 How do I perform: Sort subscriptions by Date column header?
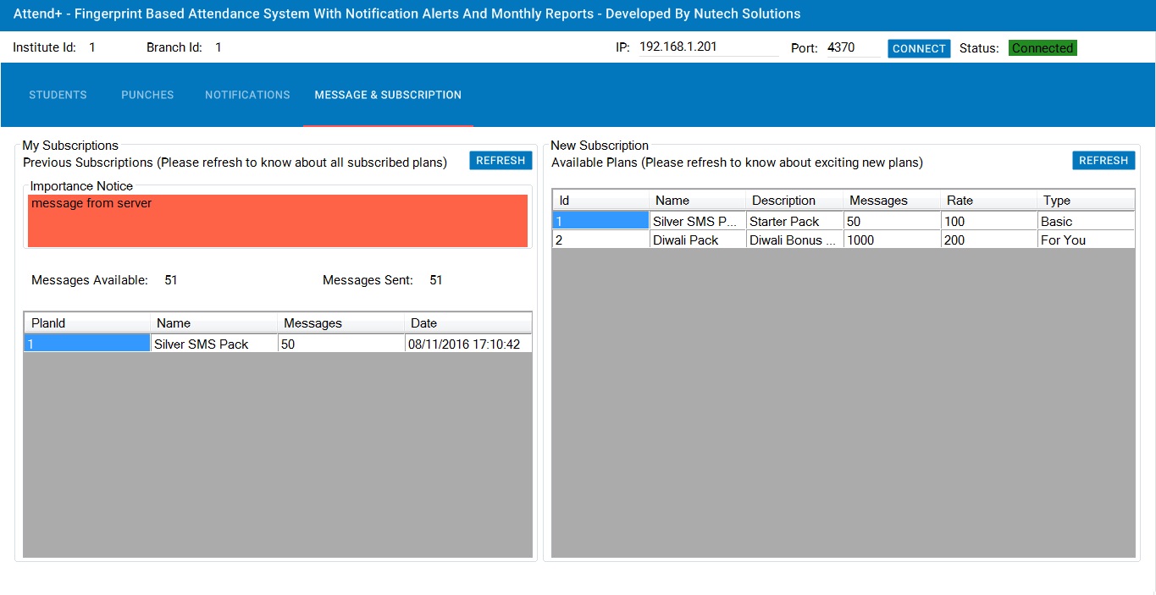[x=468, y=323]
